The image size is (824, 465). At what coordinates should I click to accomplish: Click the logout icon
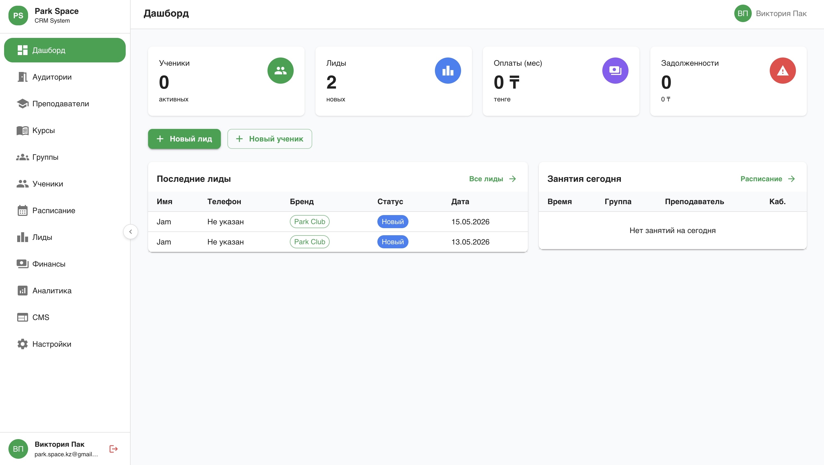(113, 449)
